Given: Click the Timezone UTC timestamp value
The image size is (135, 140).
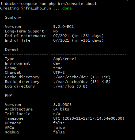Looking at the screenshot, I should tap(89, 118).
